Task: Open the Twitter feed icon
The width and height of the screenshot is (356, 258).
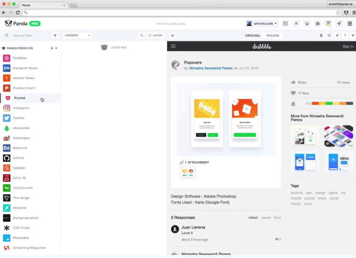Action: pos(7,118)
